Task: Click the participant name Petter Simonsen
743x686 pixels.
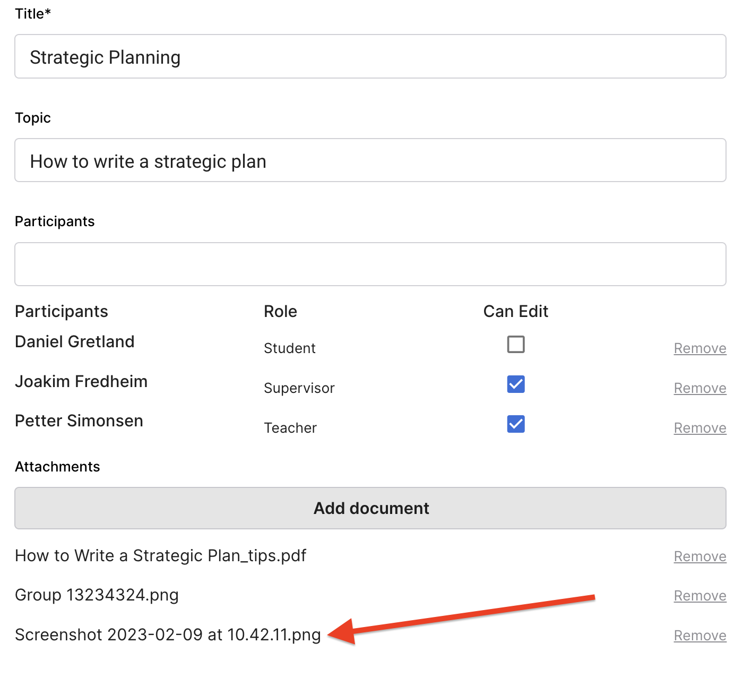Action: pyautogui.click(x=79, y=421)
